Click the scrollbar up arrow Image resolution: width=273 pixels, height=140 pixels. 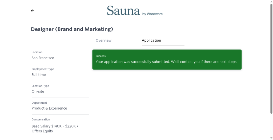271,2
